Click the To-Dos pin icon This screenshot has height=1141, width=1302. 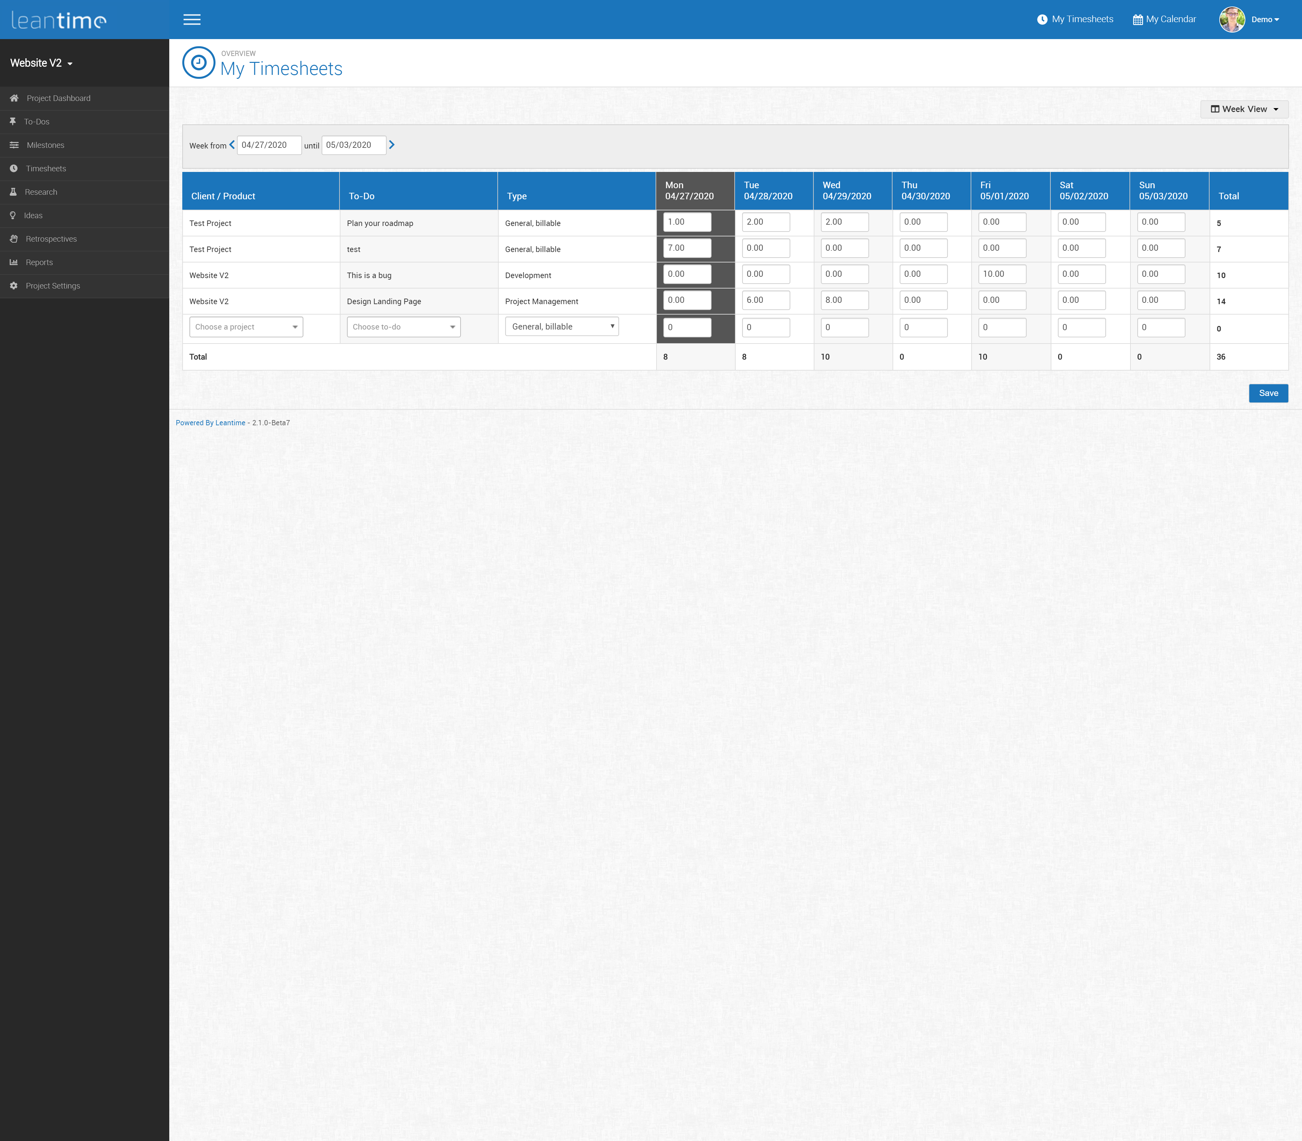pyautogui.click(x=13, y=121)
